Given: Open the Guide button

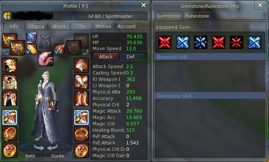Looking at the screenshot, I should 58,156.
